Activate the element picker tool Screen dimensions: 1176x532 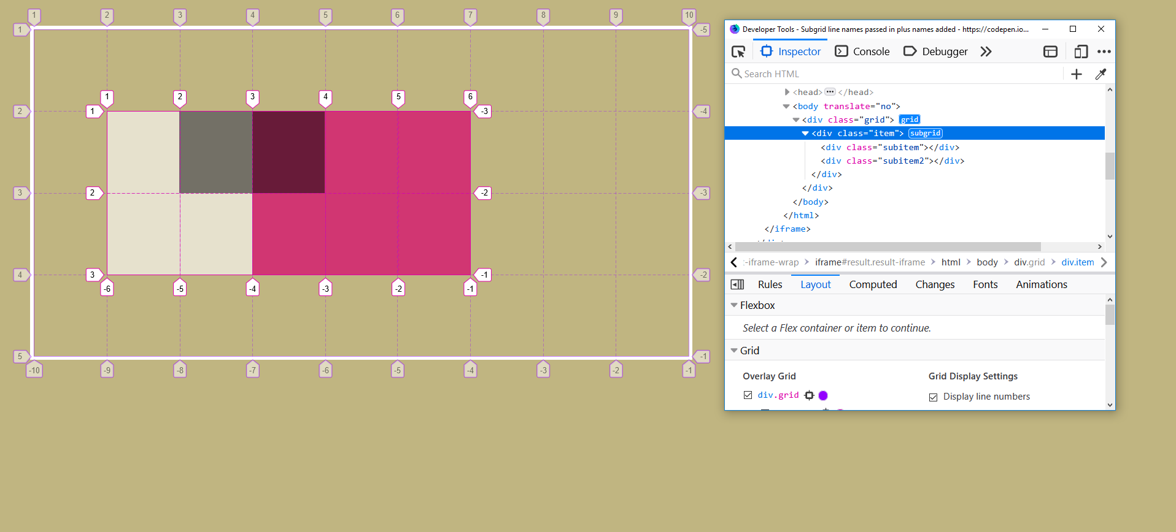click(x=738, y=51)
